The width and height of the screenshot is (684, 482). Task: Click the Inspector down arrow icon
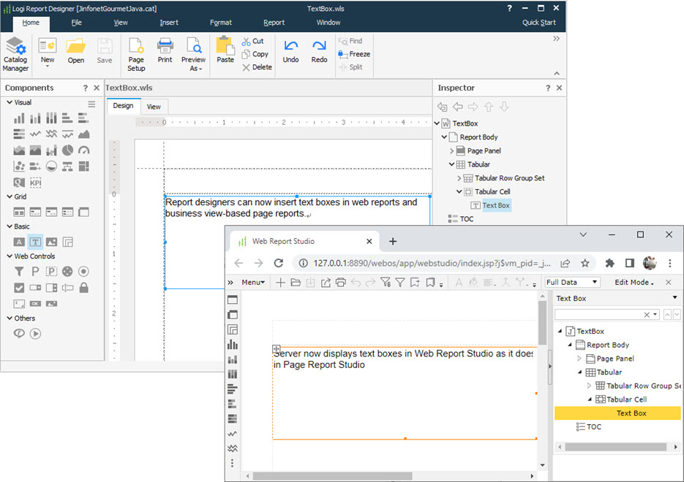click(504, 107)
